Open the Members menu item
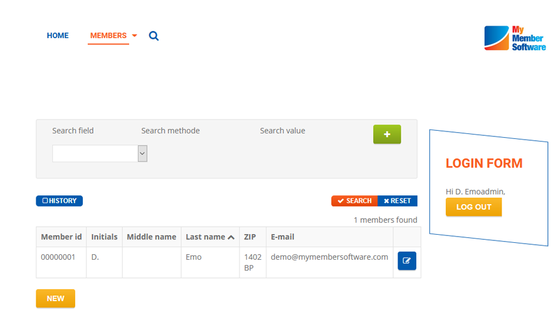 [x=108, y=36]
